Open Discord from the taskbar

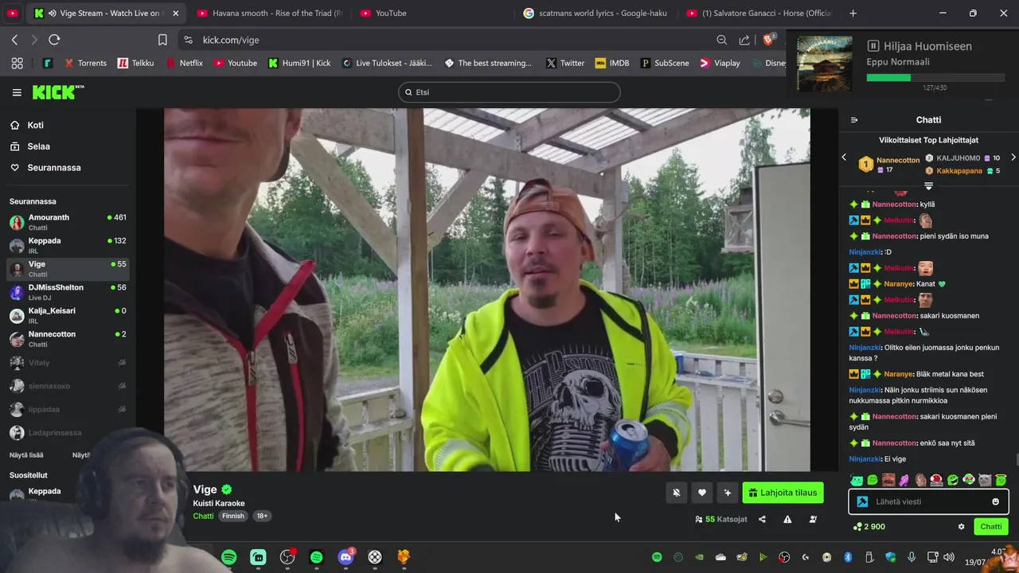click(x=346, y=557)
